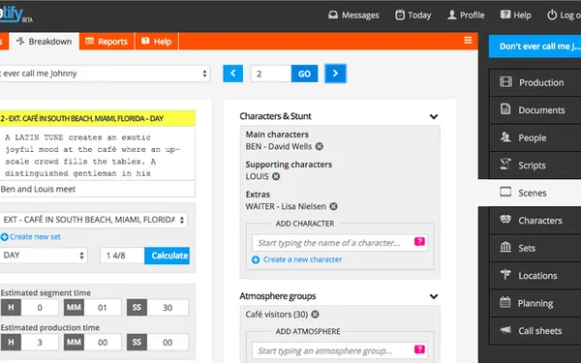Screen dimensions: 581x363
Task: Click estimated segment time hours field
Action: (x=40, y=308)
